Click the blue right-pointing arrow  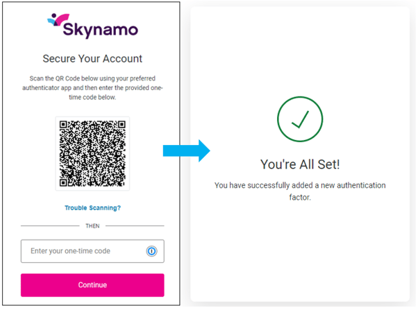point(186,151)
